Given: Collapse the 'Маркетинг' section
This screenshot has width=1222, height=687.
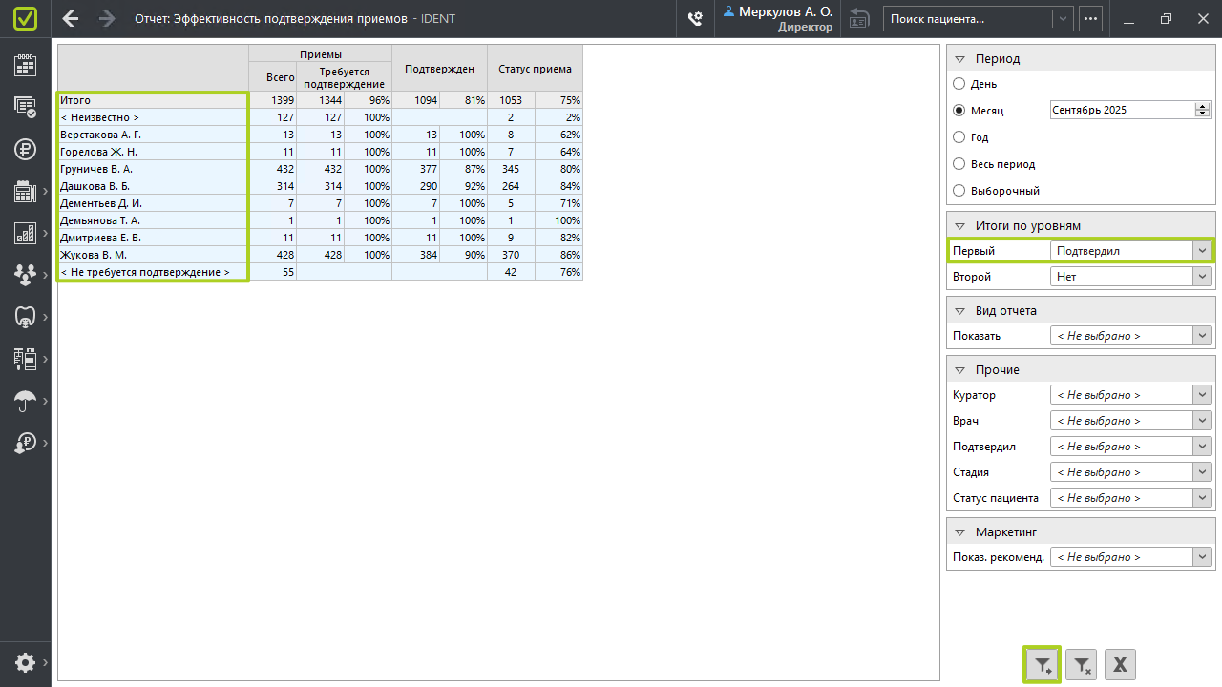Looking at the screenshot, I should 960,532.
